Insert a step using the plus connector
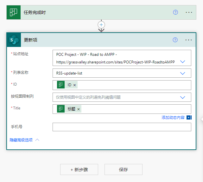 point(101,24)
